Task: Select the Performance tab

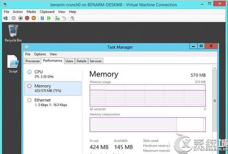Action: tap(52, 60)
